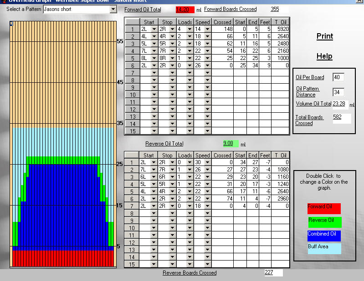The width and height of the screenshot is (364, 281).
Task: Expand forward row 7 Start dropdown
Action: pos(154,73)
